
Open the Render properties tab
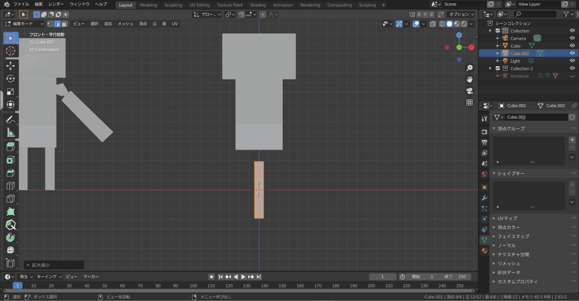(484, 131)
